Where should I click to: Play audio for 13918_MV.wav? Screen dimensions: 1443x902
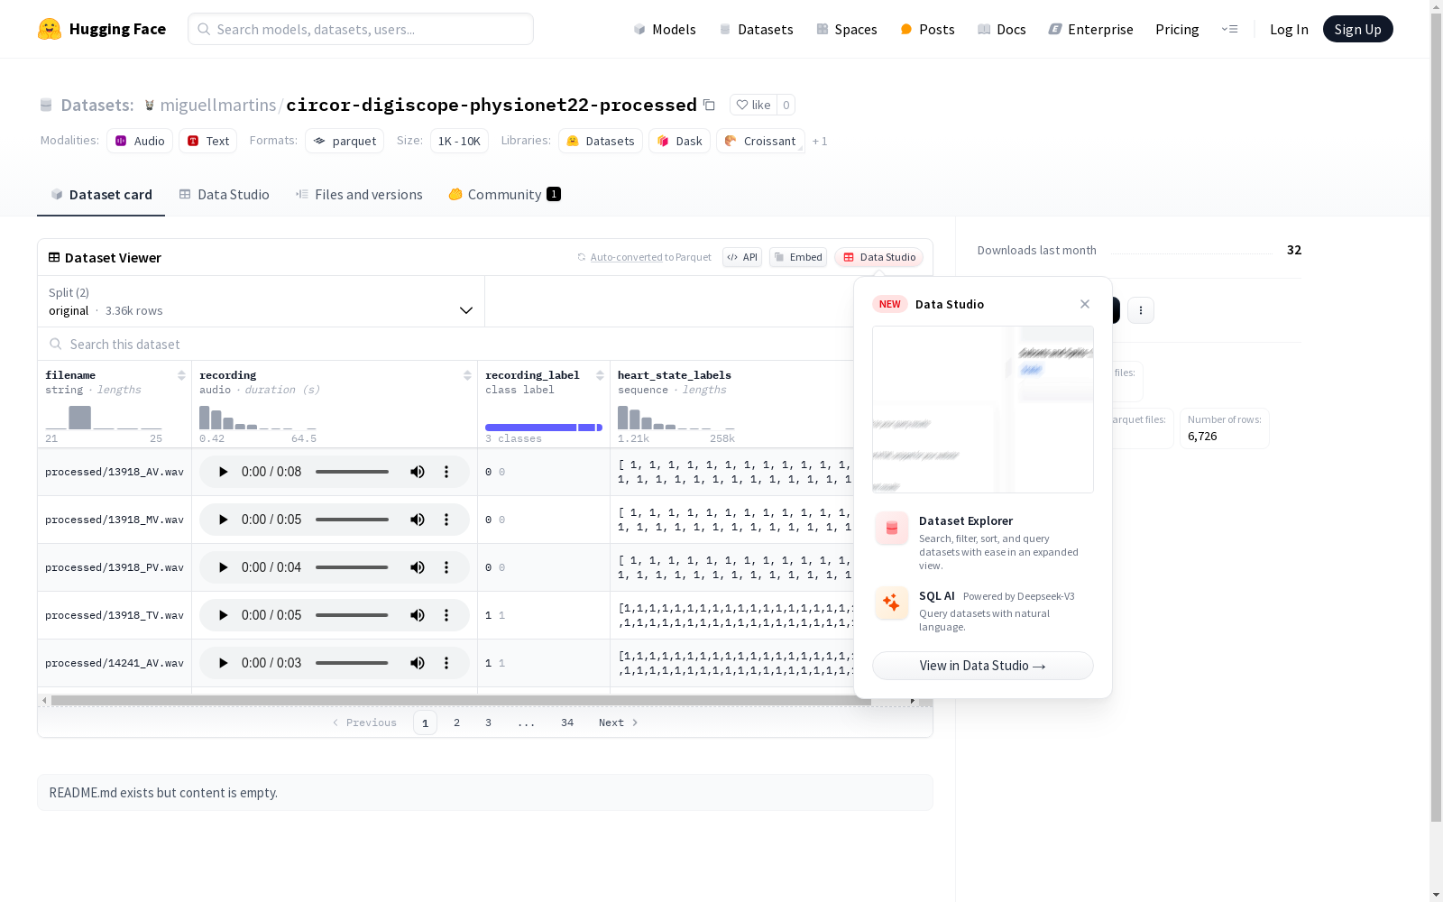(x=224, y=520)
